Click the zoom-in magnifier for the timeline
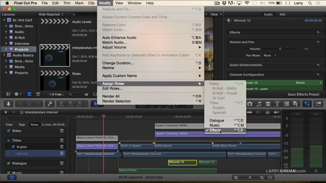326x183 pixels. (262, 178)
